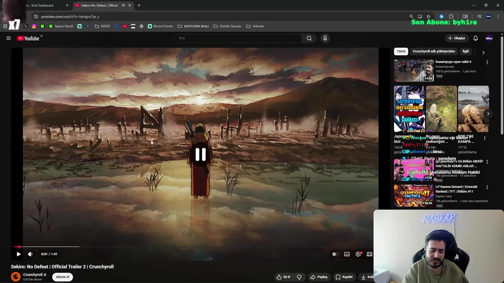The width and height of the screenshot is (504, 283).
Task: Click the Crunchyroll channel avatar
Action: [x=16, y=277]
